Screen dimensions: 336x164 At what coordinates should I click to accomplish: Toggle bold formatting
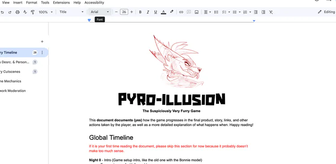(x=140, y=12)
